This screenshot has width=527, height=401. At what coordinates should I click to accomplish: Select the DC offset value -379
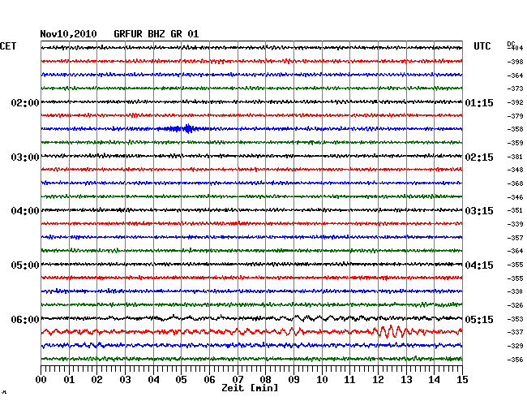(515, 116)
